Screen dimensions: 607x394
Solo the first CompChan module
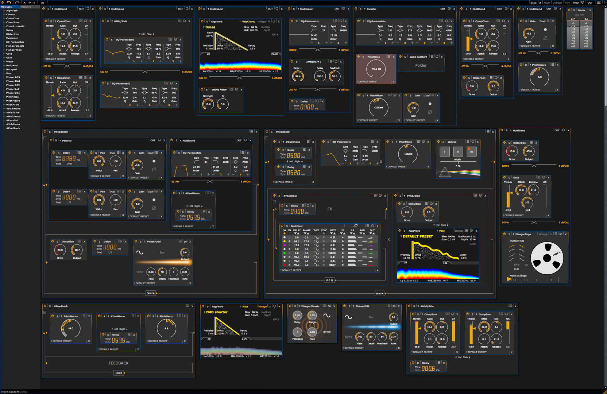click(x=51, y=21)
